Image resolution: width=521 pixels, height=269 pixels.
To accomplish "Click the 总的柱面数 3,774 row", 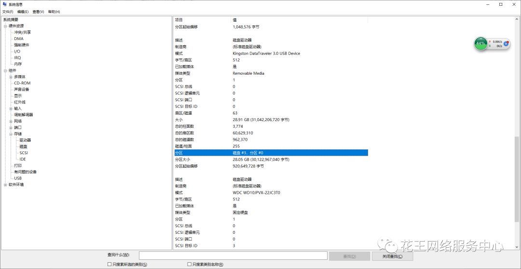I will (x=271, y=126).
